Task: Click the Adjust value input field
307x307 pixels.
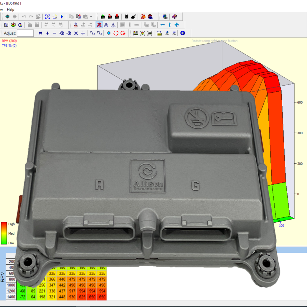Action: 25,33
